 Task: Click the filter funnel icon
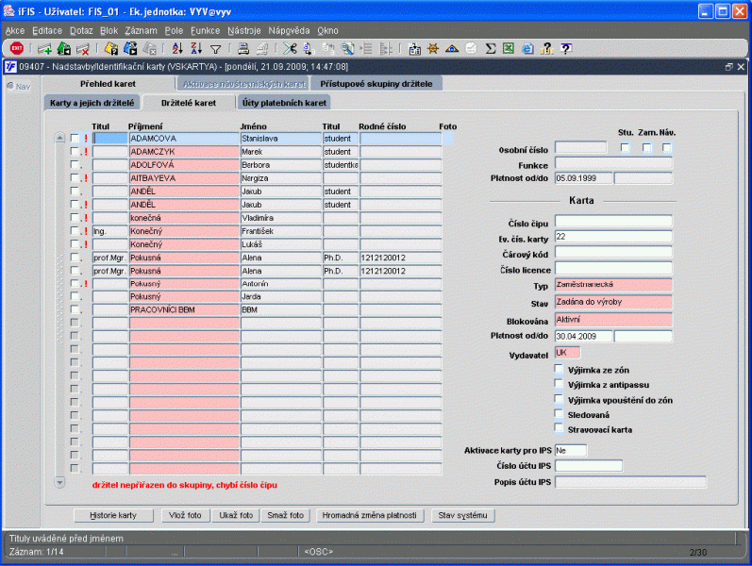(x=216, y=49)
